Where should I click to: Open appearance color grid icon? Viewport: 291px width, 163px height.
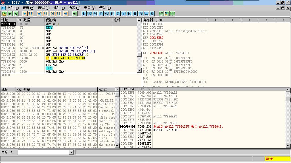(x=167, y=14)
